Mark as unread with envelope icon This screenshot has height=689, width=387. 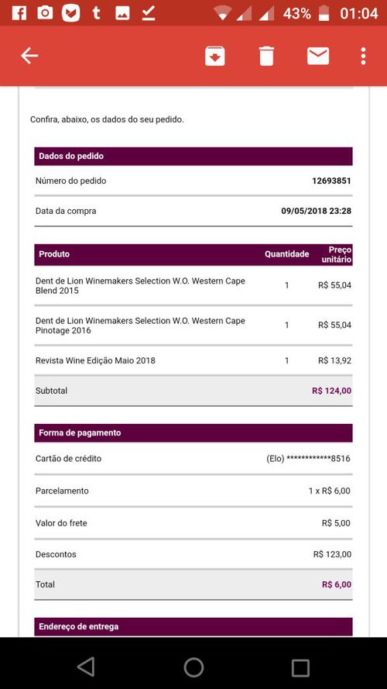click(x=318, y=57)
